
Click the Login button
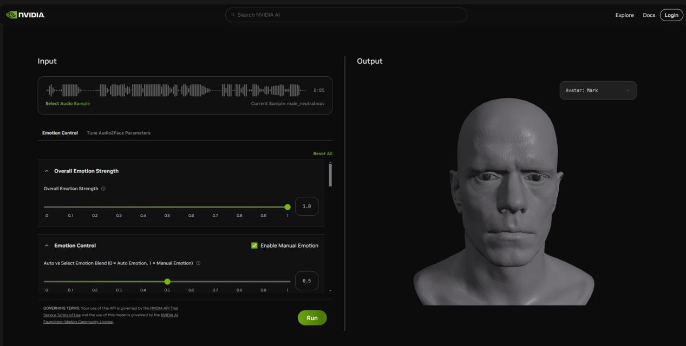pyautogui.click(x=671, y=15)
